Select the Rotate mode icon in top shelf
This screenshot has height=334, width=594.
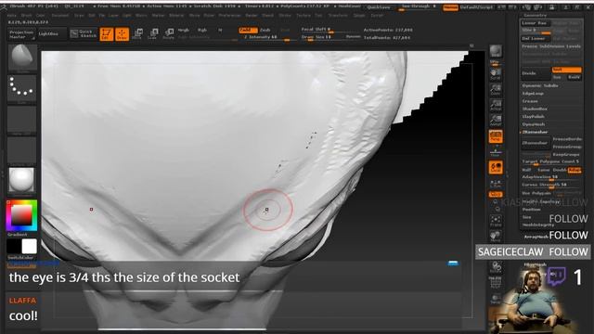point(169,33)
